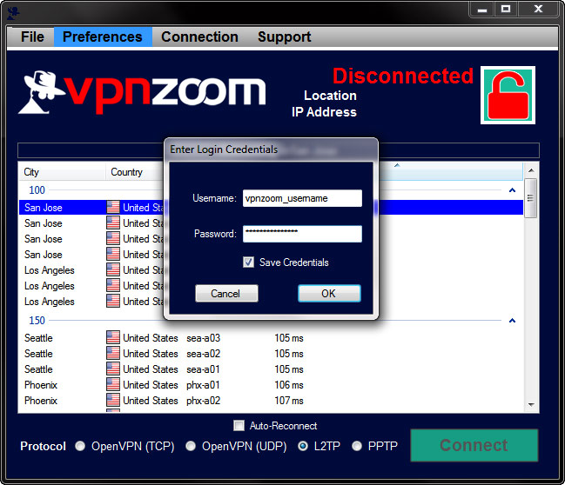
Task: Open the Preferences menu
Action: point(103,37)
